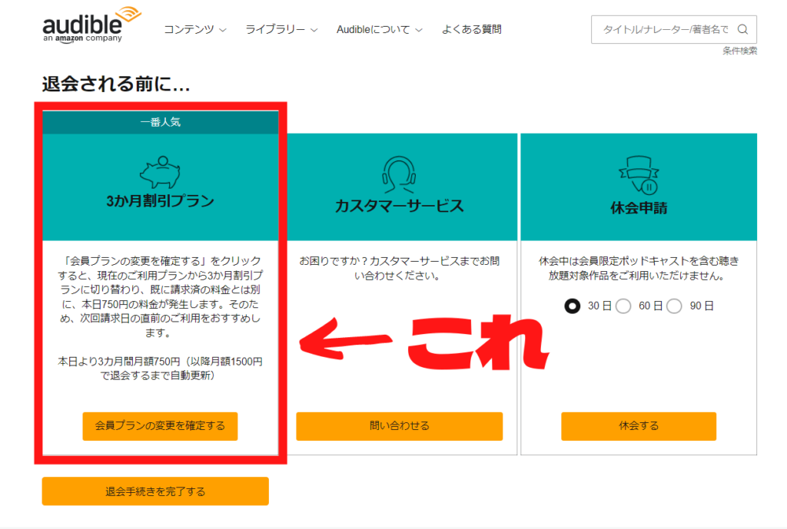Select the 60 日 radio option
The width and height of the screenshot is (787, 529).
(x=623, y=306)
